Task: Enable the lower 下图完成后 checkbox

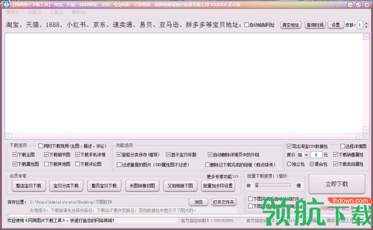Action: click(x=251, y=206)
